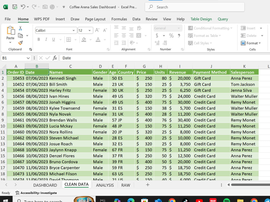Expand the font size 12 dropdown

[x=90, y=30]
